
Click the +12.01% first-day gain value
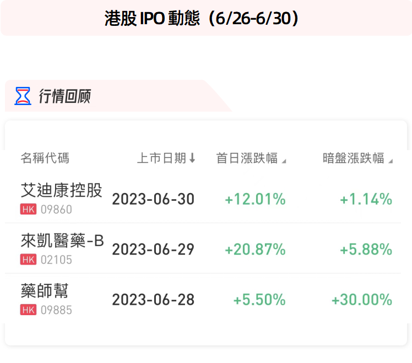click(255, 199)
